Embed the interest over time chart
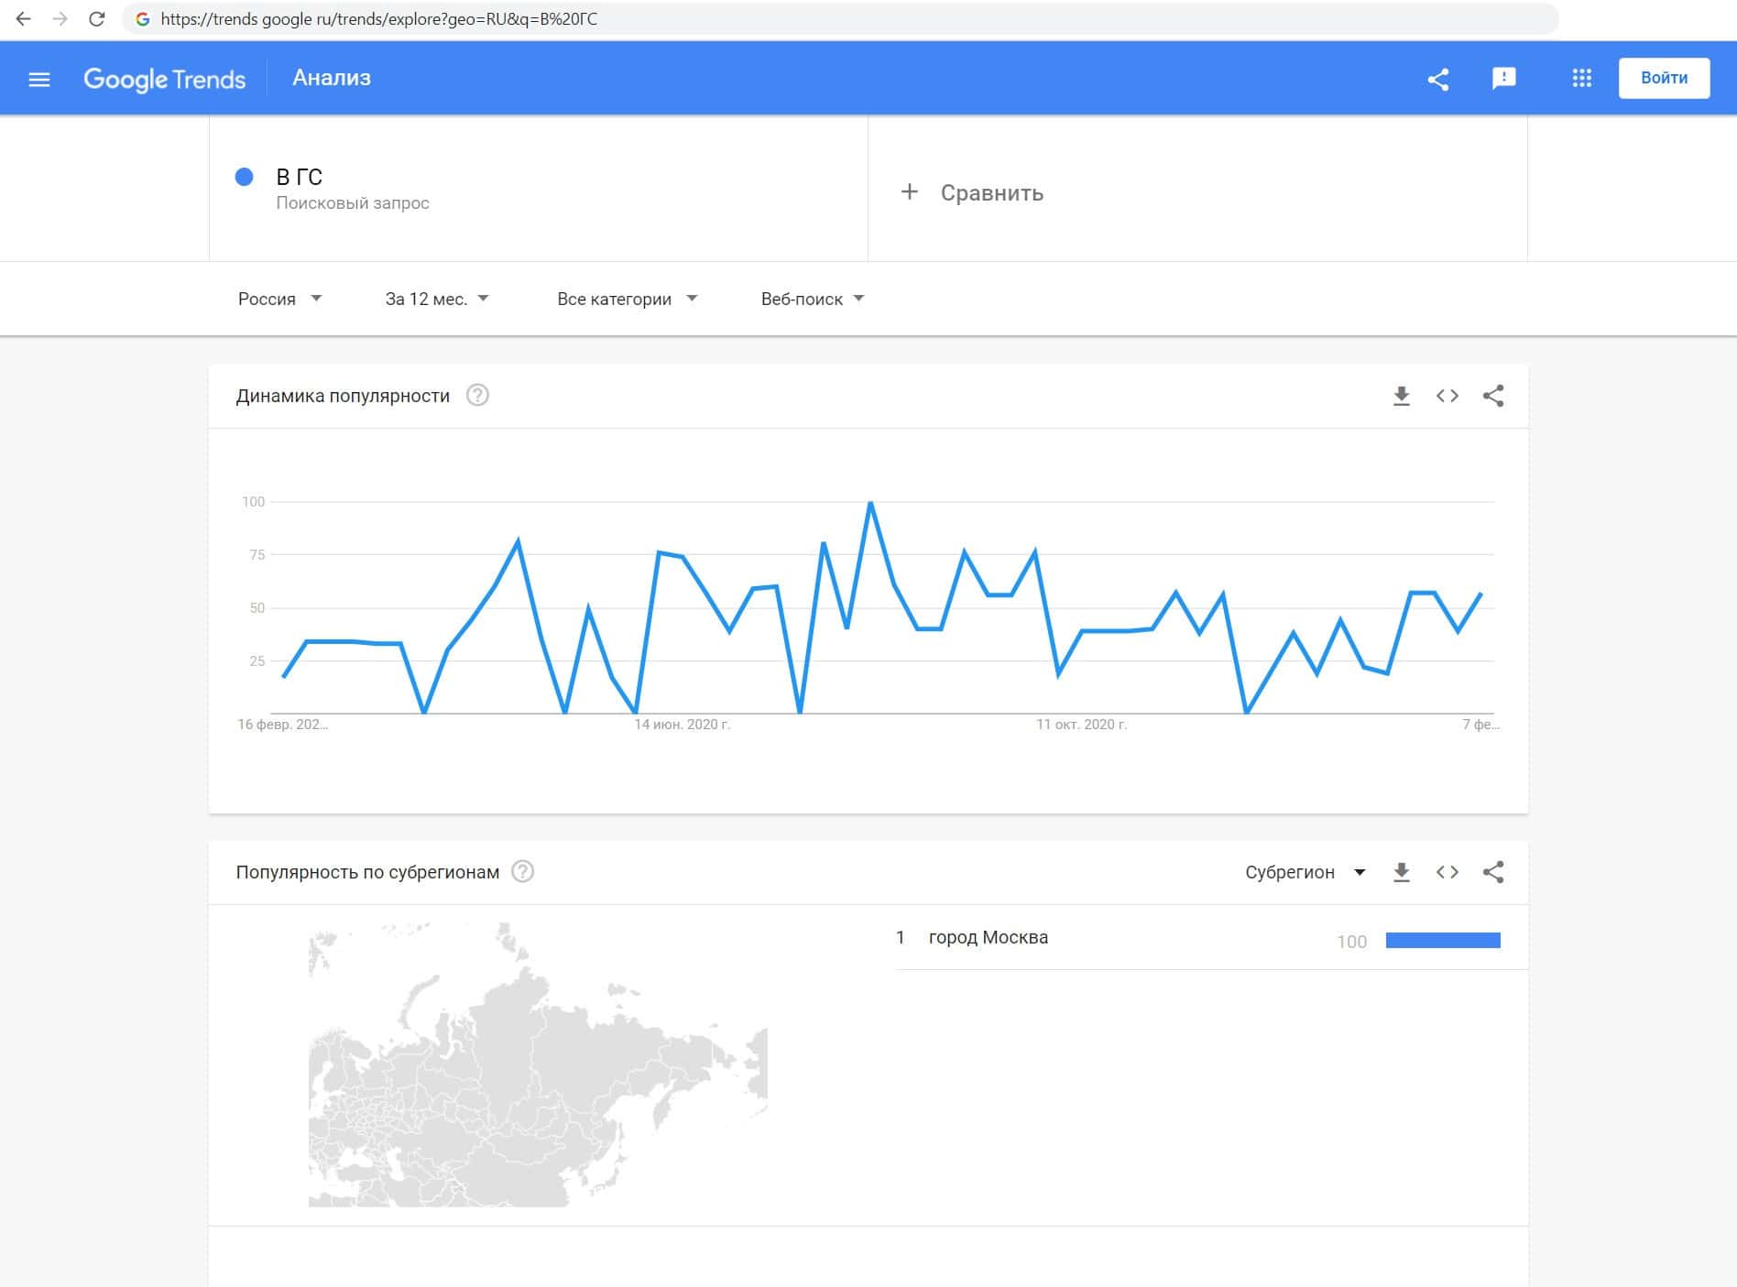 [1447, 396]
